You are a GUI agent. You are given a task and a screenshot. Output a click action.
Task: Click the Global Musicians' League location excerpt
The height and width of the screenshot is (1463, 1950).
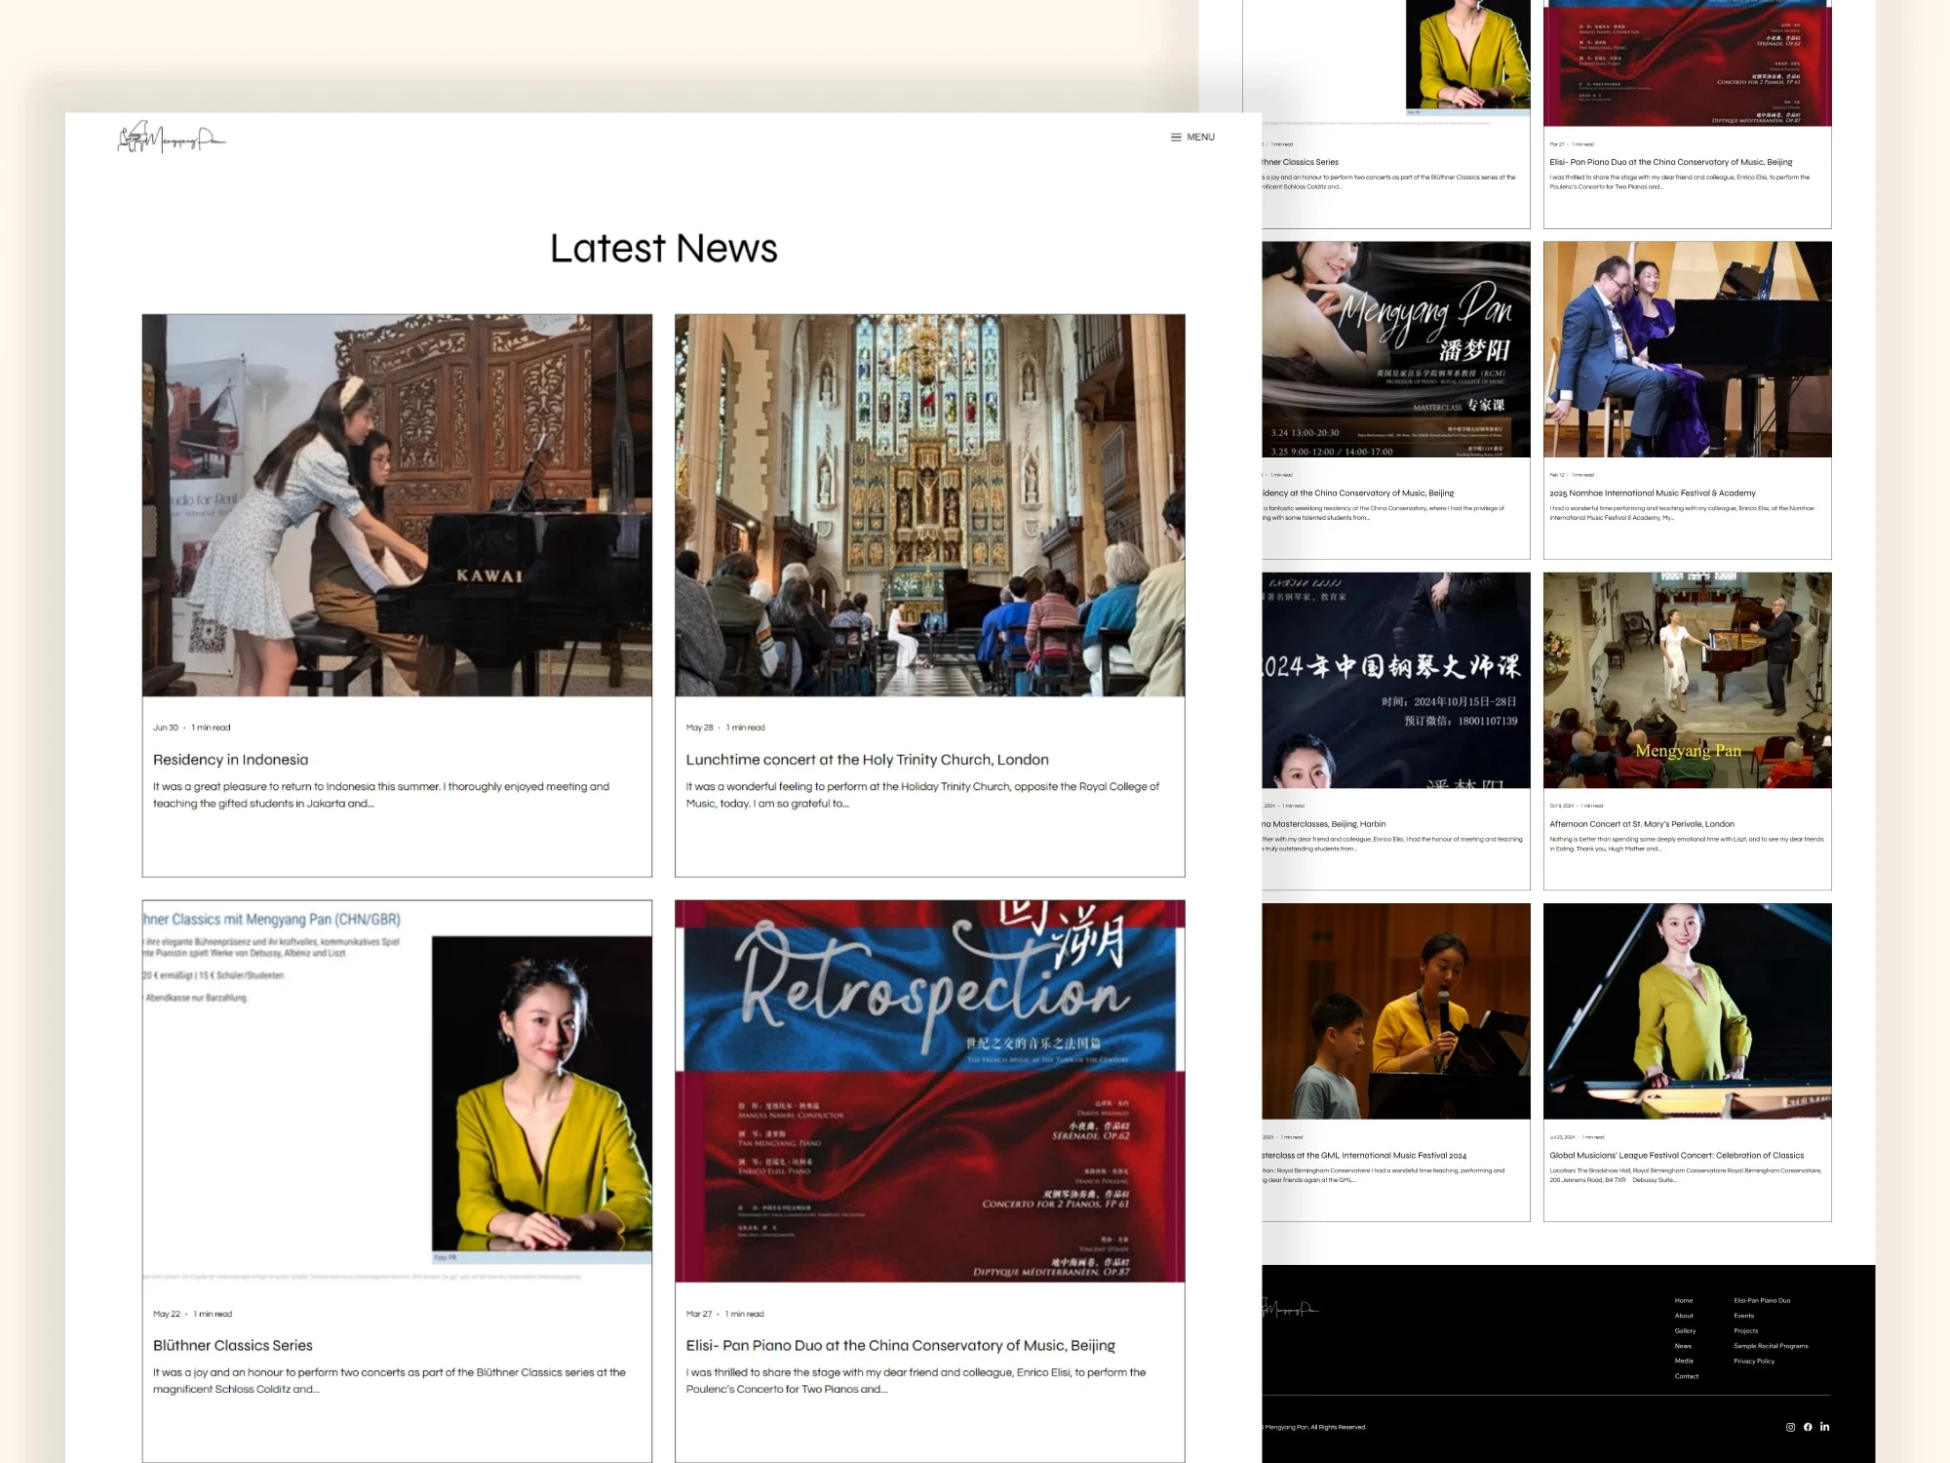(x=1686, y=1175)
